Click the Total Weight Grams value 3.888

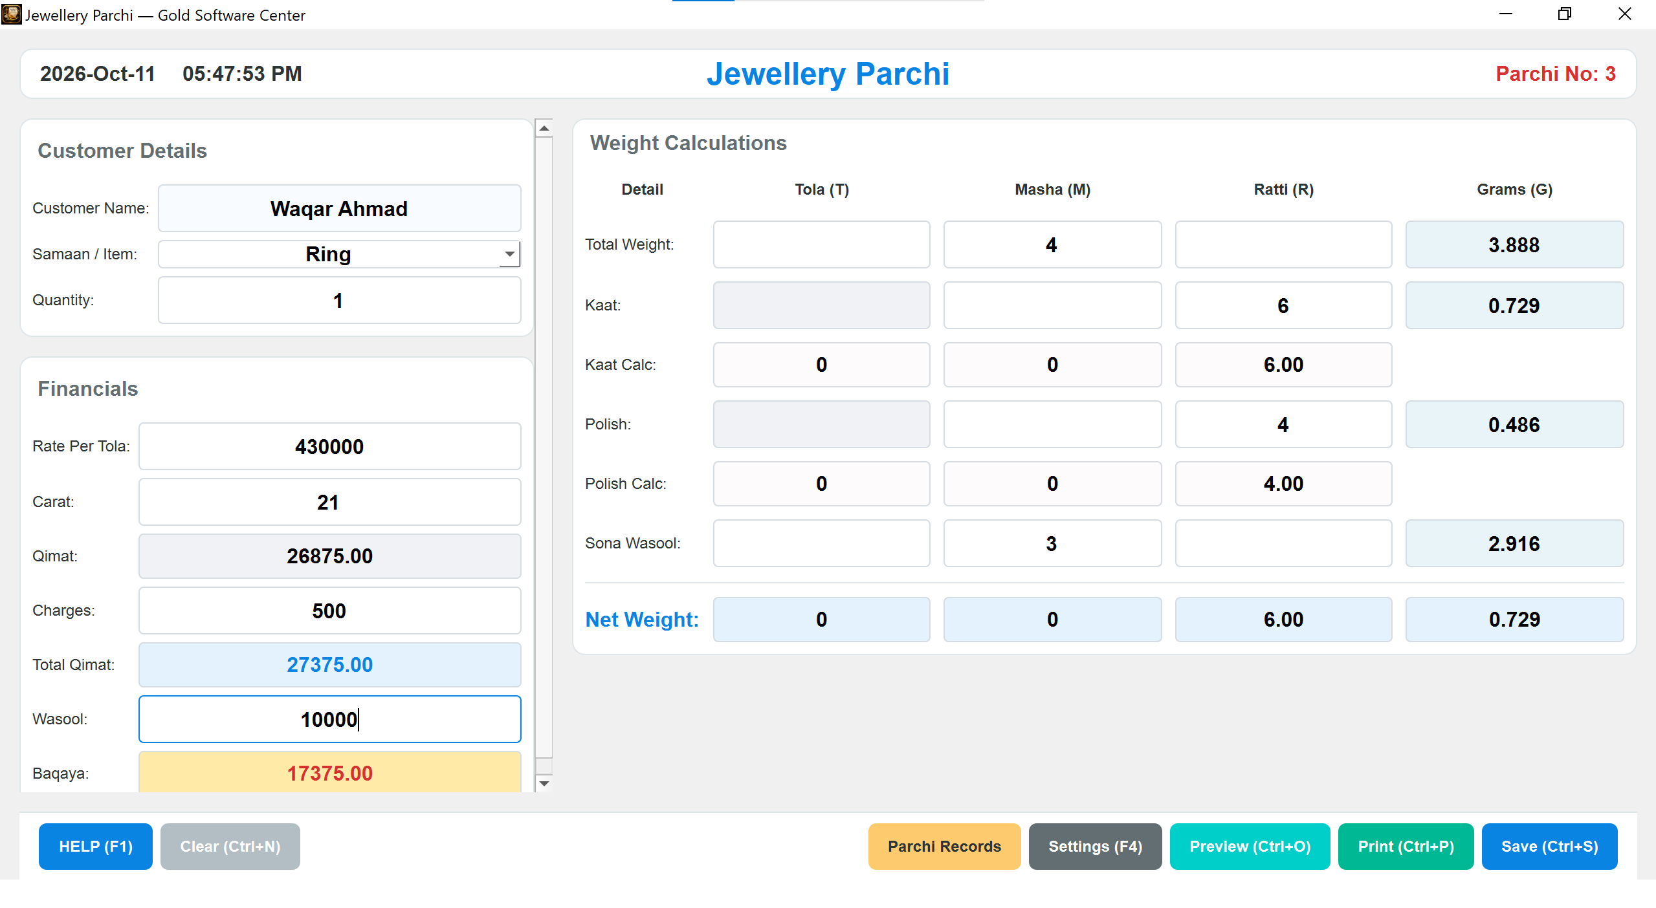(1514, 244)
